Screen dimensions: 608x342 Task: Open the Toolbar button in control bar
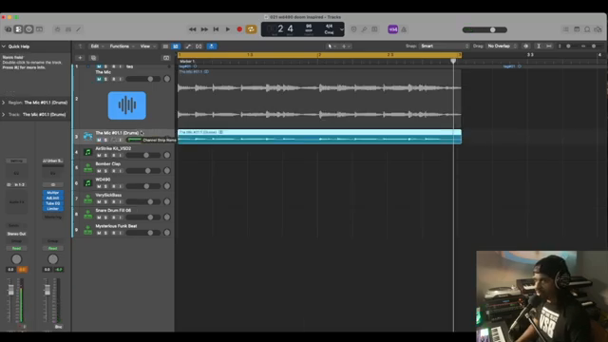click(x=39, y=29)
